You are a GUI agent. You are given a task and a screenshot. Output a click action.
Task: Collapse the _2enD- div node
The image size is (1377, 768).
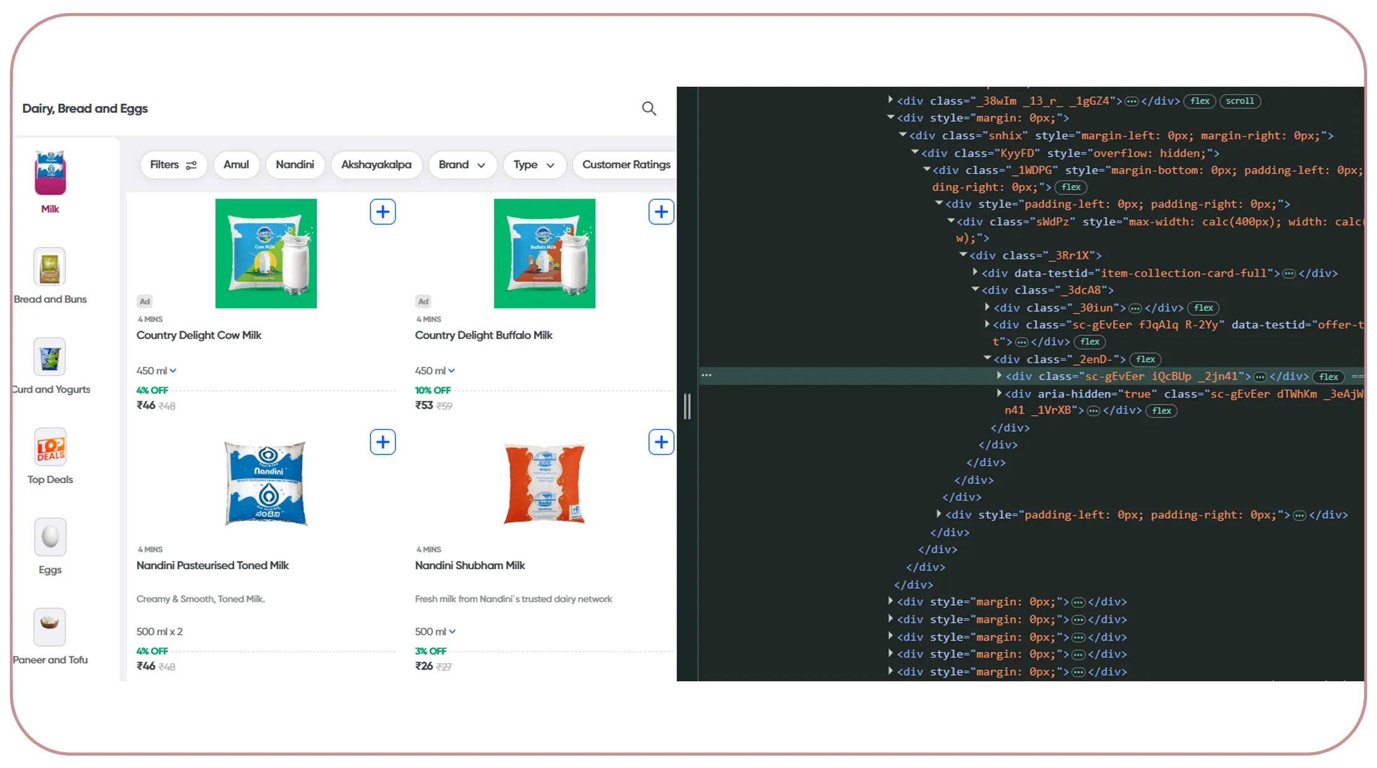(x=987, y=358)
